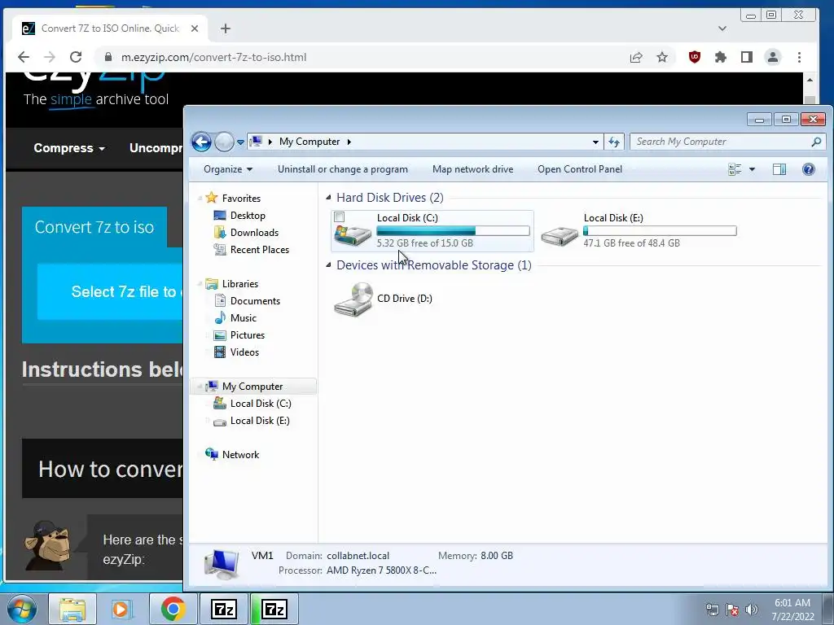Open the recent pages dropdown arrow in Explorer
This screenshot has height=625, width=834.
pyautogui.click(x=240, y=142)
